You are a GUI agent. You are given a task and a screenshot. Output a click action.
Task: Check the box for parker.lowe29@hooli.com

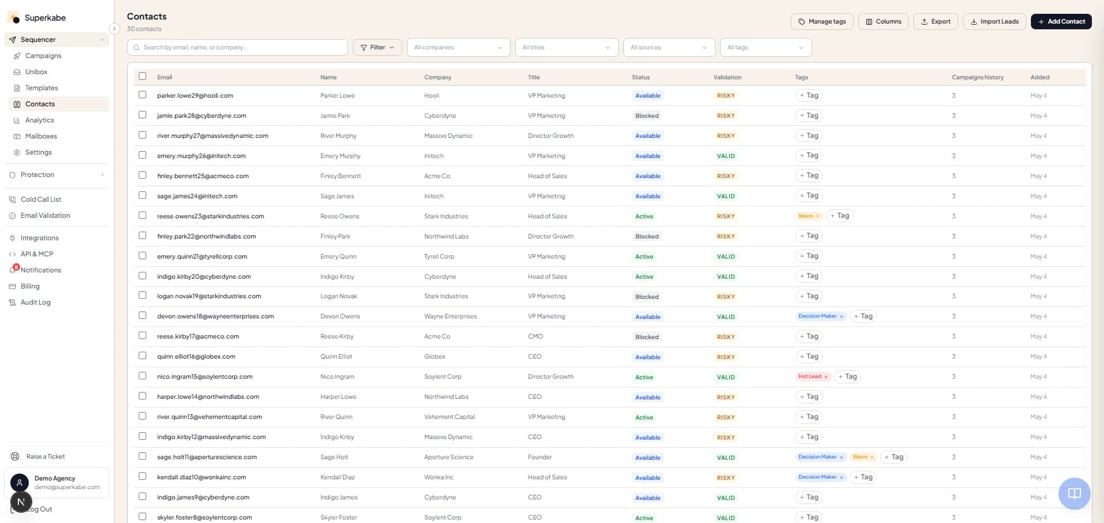click(142, 95)
